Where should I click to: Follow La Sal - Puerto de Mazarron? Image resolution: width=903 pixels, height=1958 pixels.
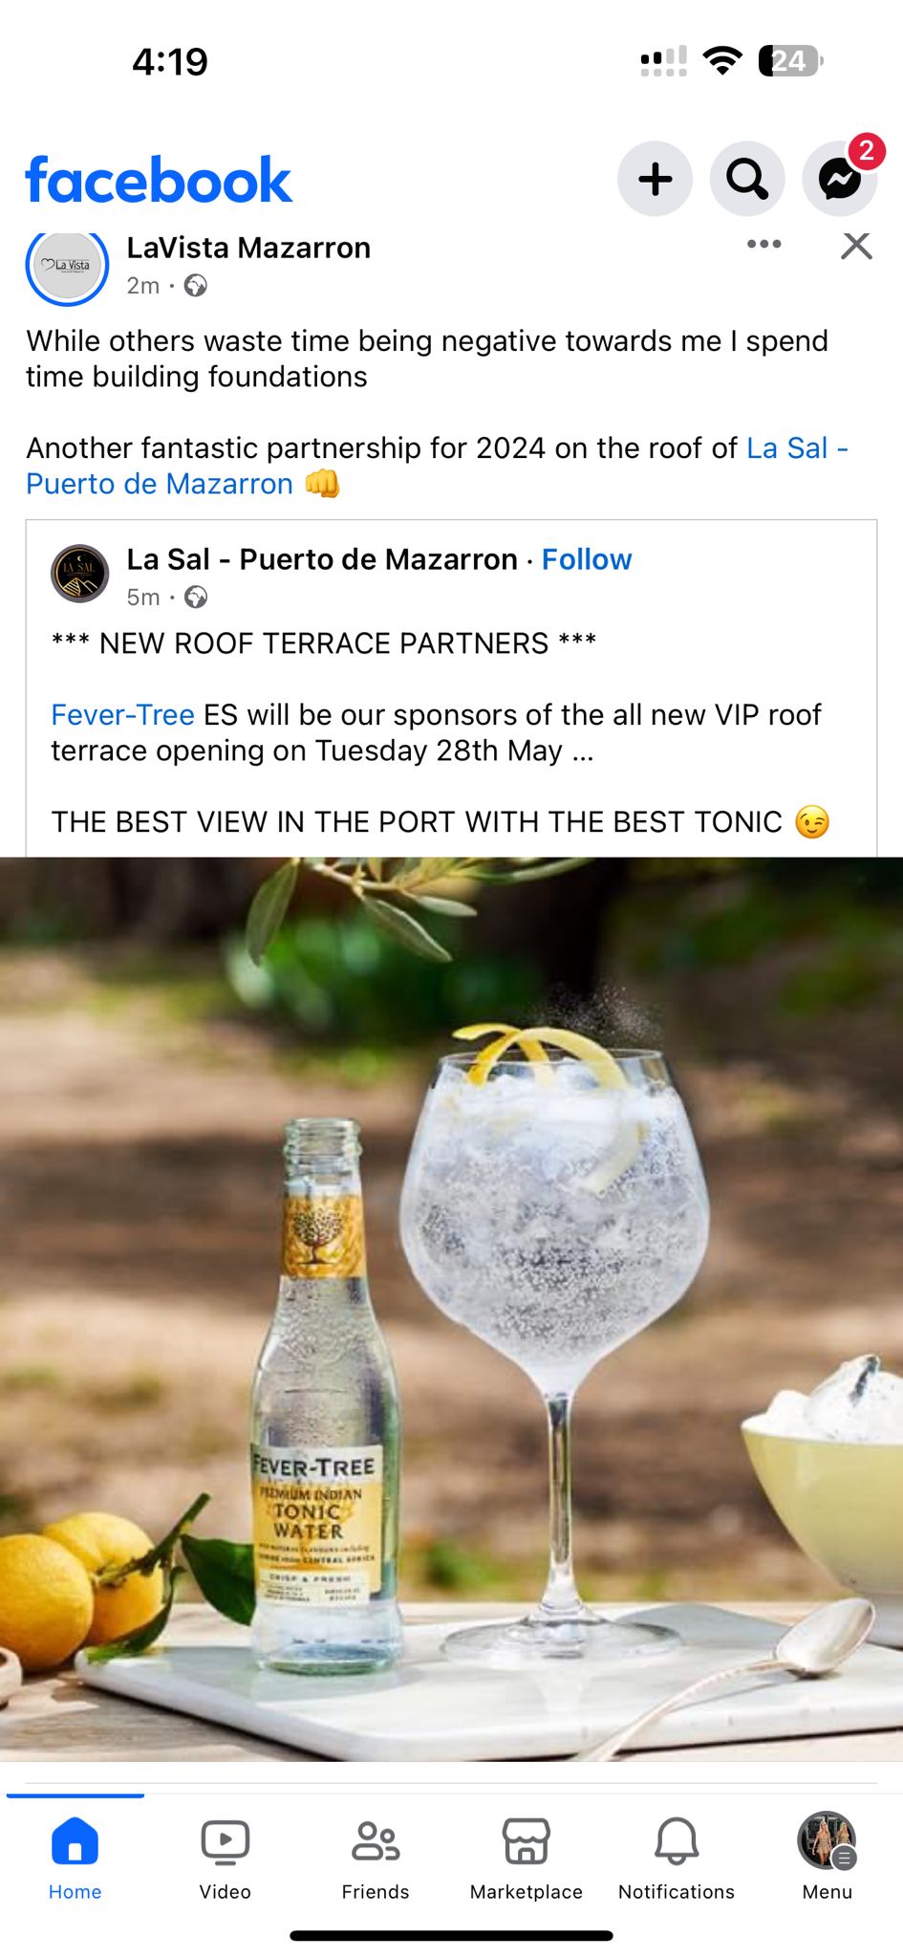tap(587, 559)
